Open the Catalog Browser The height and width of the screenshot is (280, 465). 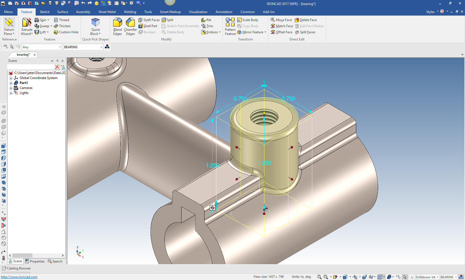coord(17,268)
